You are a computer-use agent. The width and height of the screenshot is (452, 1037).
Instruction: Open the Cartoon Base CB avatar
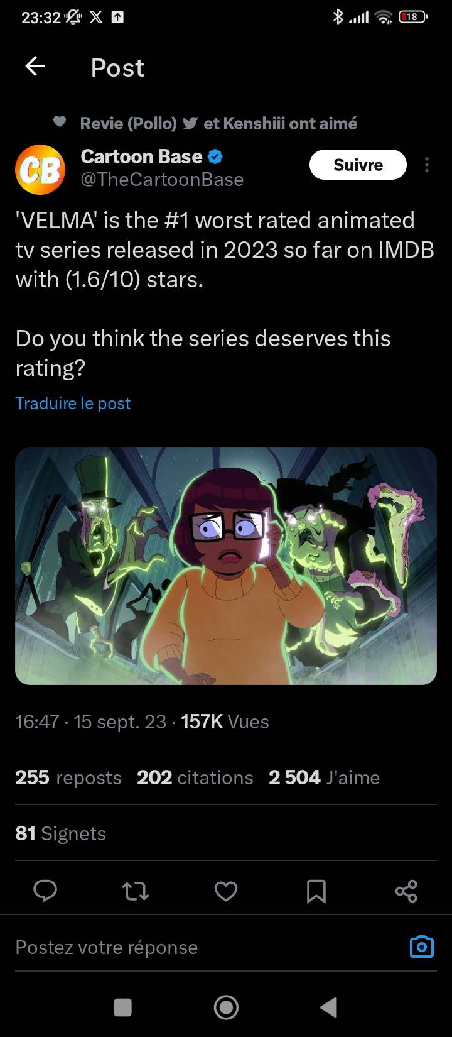40,170
